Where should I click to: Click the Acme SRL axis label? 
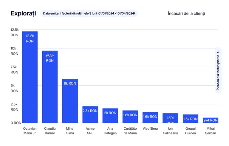pos(90,131)
